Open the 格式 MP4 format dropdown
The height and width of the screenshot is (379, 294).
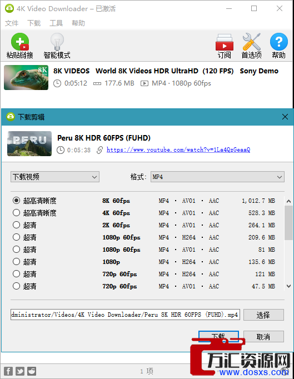pyautogui.click(x=217, y=177)
